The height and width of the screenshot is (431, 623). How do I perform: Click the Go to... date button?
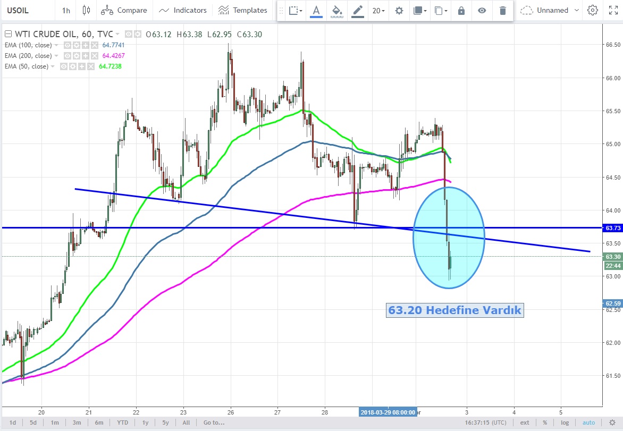click(213, 422)
